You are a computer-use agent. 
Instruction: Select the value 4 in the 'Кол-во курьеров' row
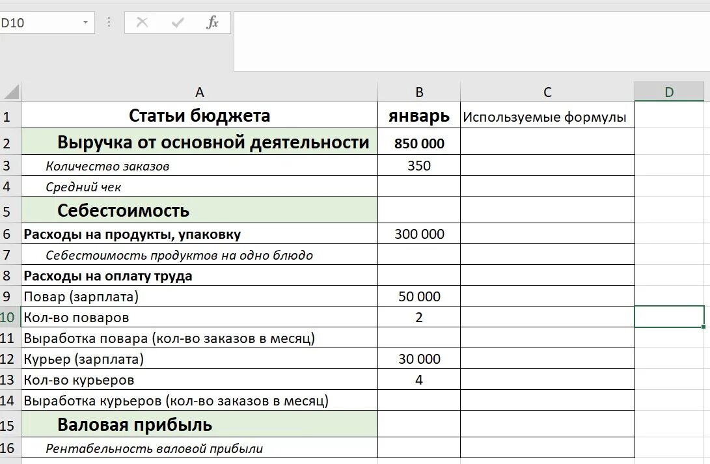point(419,379)
